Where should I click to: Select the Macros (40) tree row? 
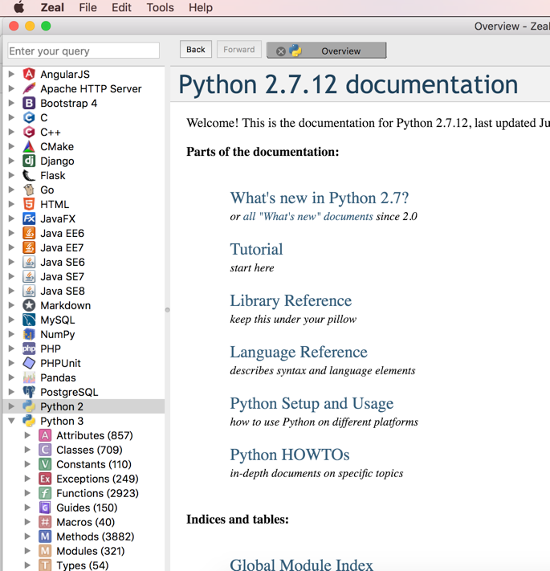84,522
